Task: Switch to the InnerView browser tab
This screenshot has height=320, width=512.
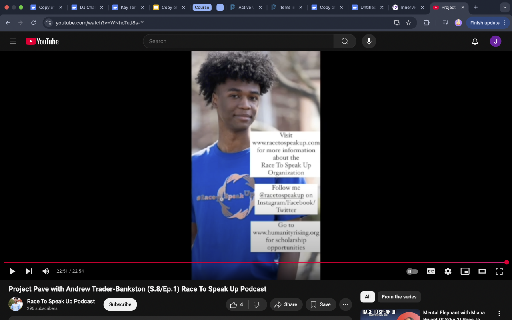Action: tap(408, 8)
